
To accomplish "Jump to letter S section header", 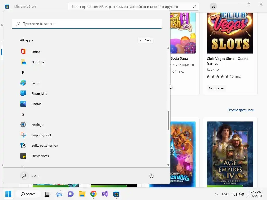I will tap(23, 114).
